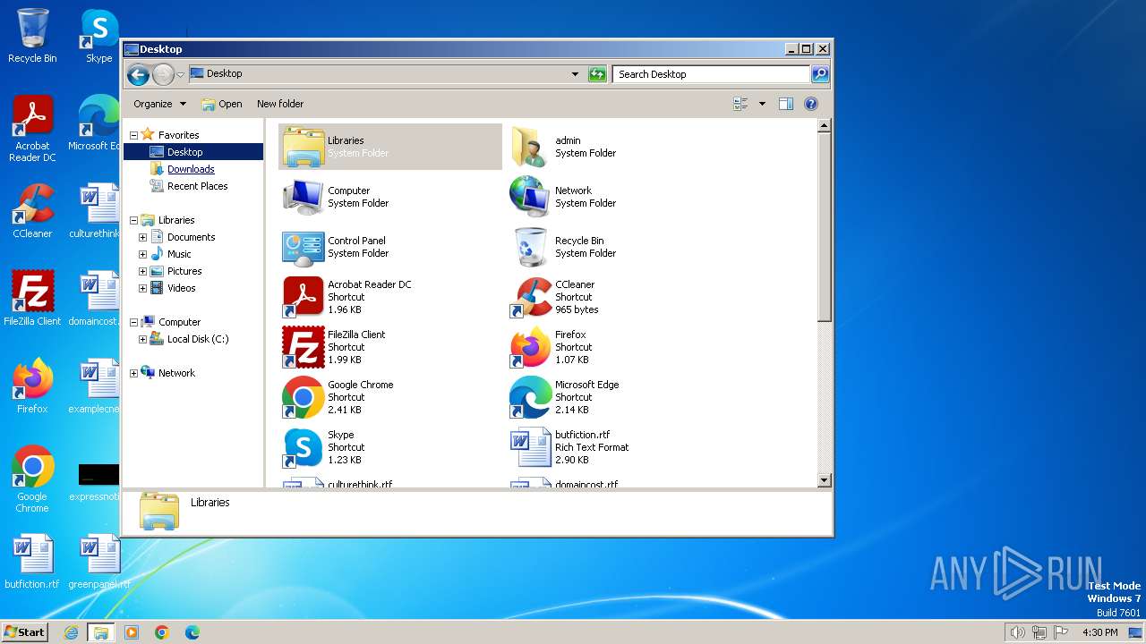Select CCleaner shortcut in Explorer file list

point(530,297)
